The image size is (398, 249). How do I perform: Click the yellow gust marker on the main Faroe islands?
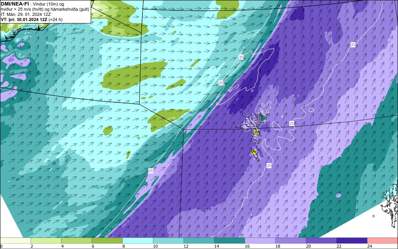(256, 132)
